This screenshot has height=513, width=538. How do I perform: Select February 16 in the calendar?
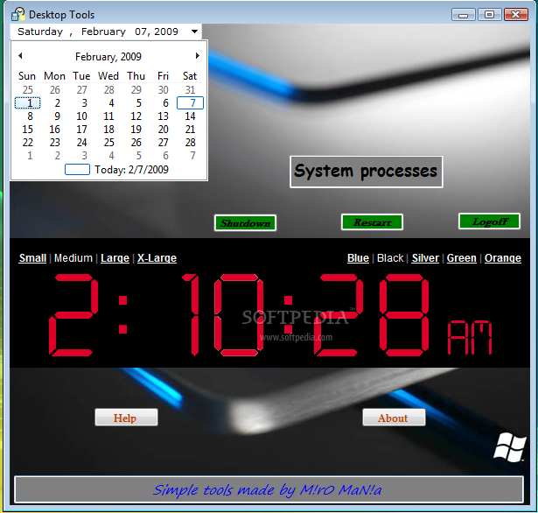(x=54, y=129)
